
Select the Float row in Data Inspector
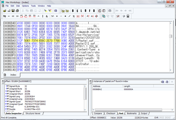[44, 106]
